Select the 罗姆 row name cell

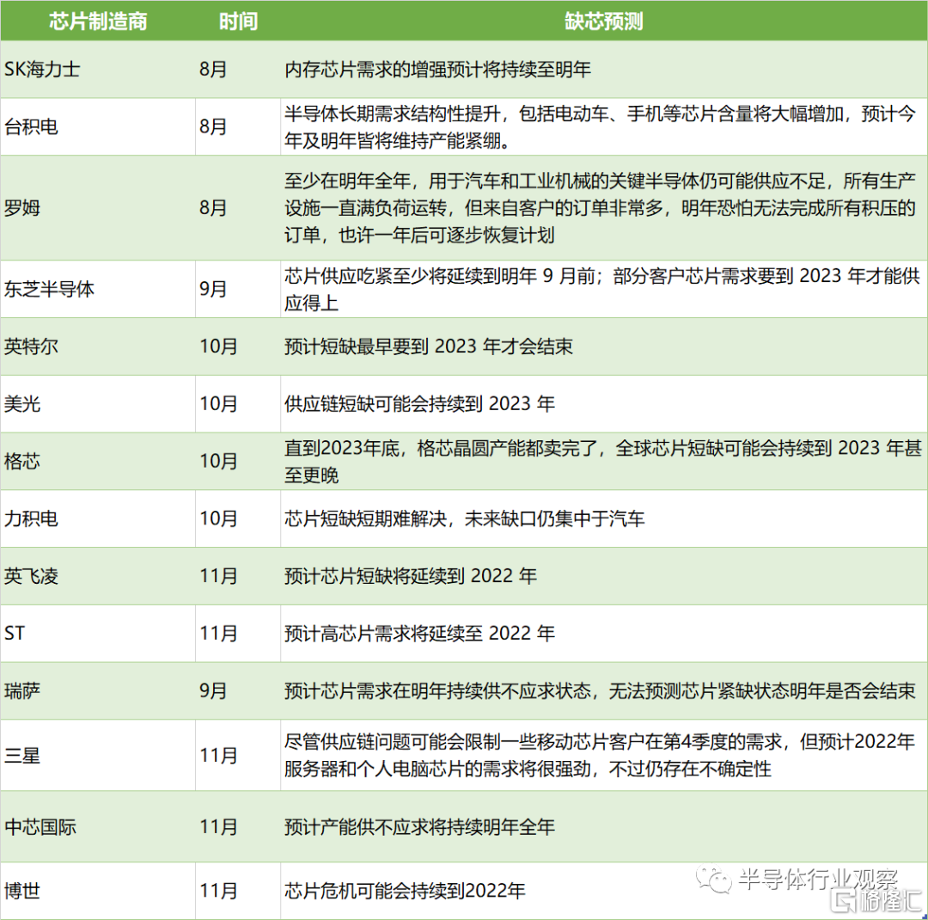pos(22,208)
